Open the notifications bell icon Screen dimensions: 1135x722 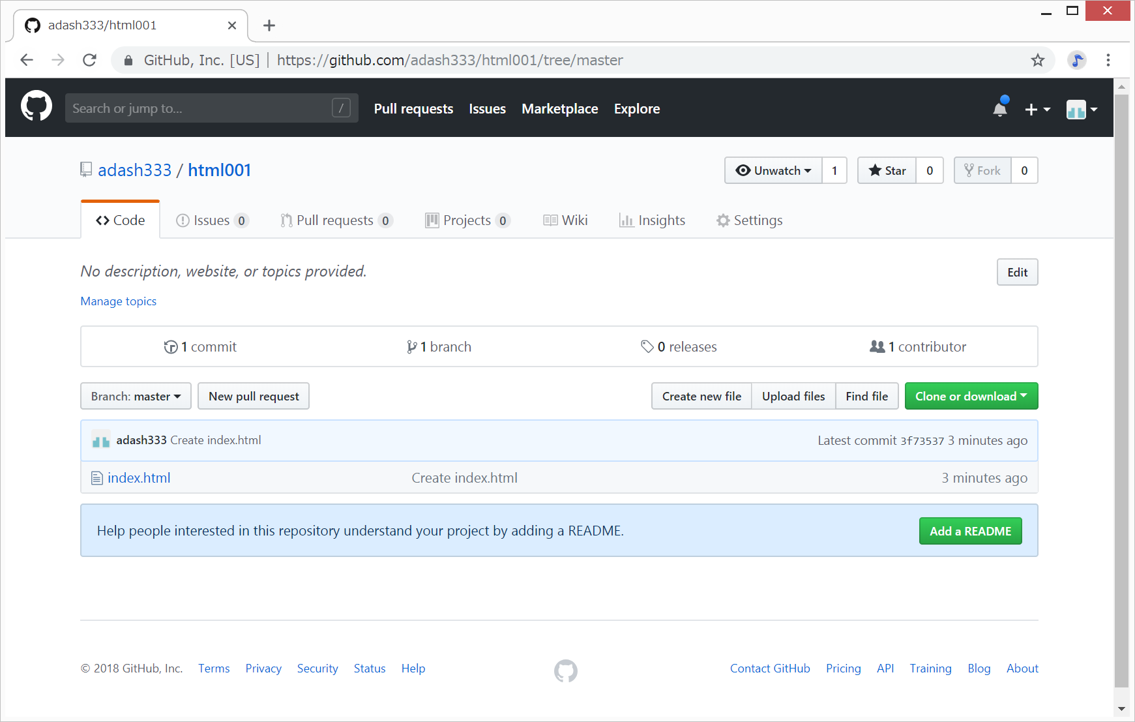point(1000,108)
